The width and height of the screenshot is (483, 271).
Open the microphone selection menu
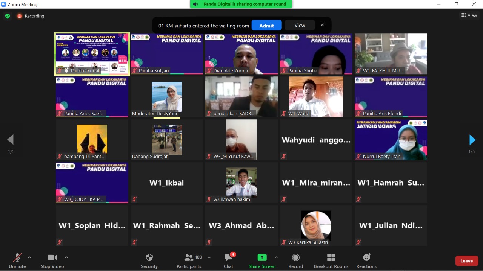(x=29, y=258)
